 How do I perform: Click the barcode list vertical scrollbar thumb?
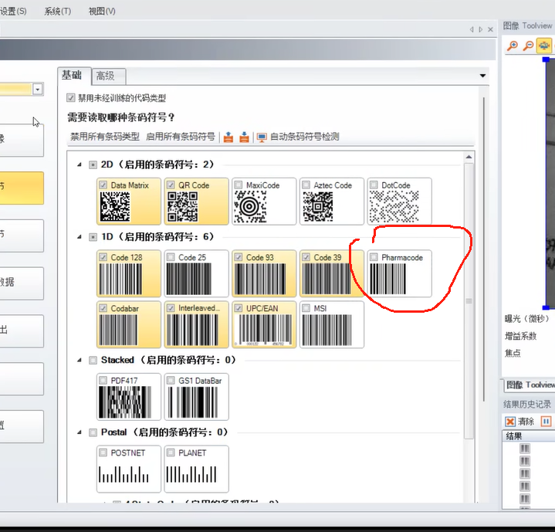click(x=468, y=301)
